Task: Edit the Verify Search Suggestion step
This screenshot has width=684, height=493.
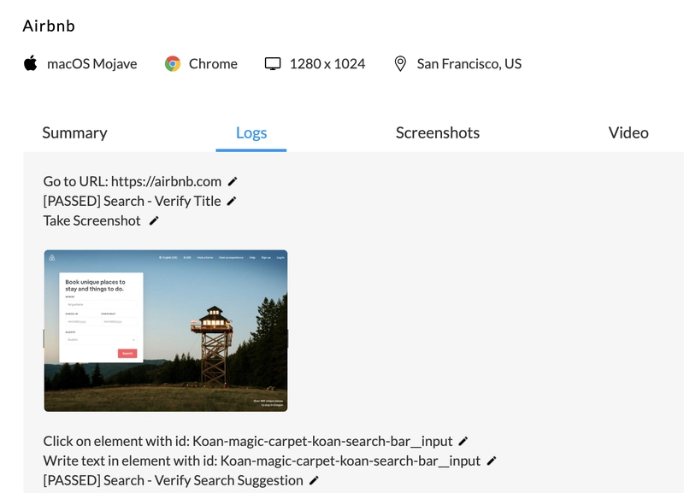Action: pos(314,480)
